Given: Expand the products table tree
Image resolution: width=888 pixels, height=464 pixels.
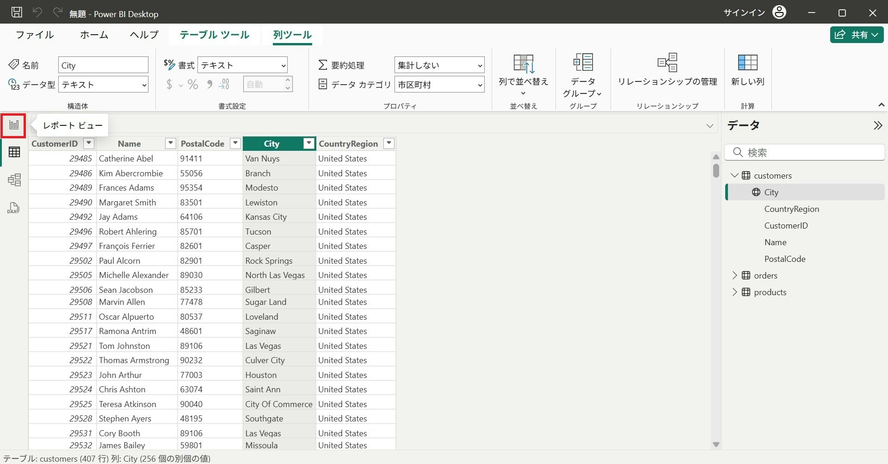Looking at the screenshot, I should point(734,292).
